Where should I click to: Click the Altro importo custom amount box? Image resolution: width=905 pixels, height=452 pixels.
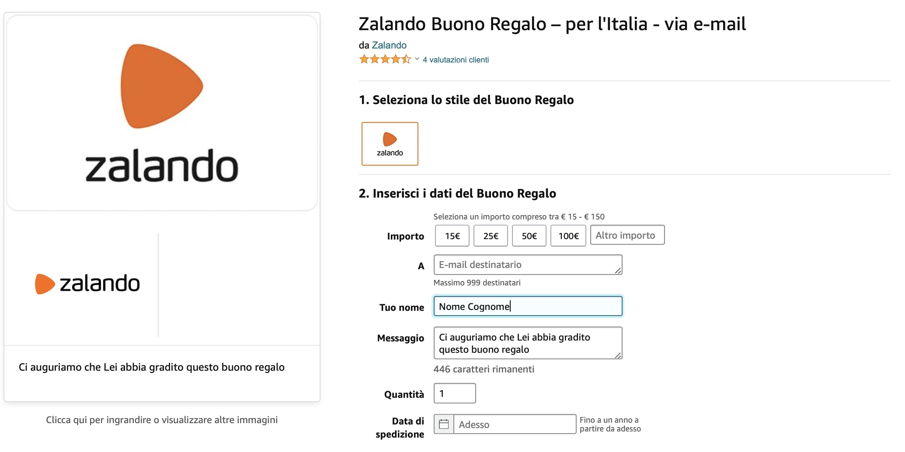627,235
